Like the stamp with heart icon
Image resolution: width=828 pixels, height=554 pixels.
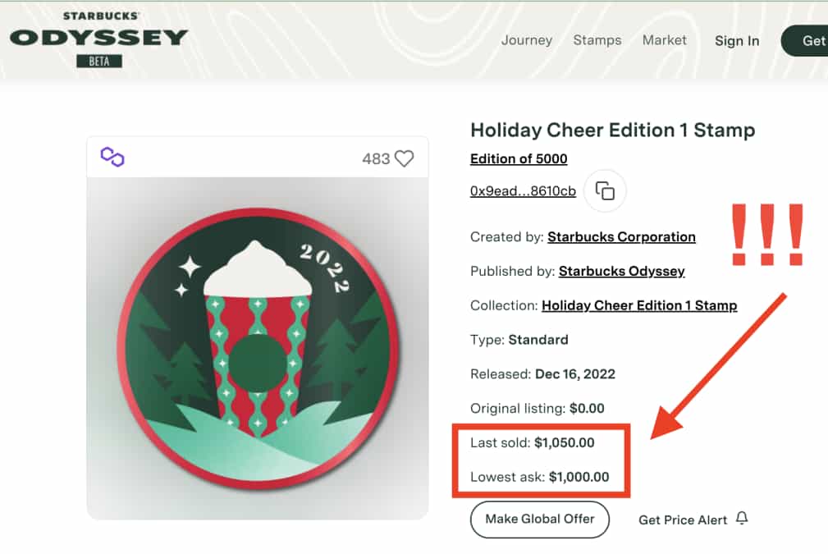point(404,158)
